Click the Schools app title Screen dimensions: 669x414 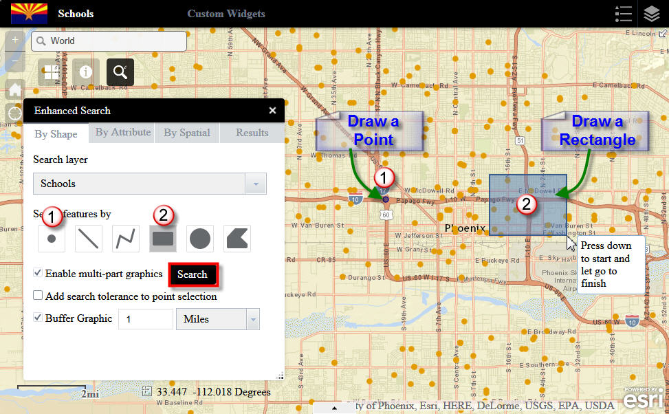pyautogui.click(x=76, y=14)
